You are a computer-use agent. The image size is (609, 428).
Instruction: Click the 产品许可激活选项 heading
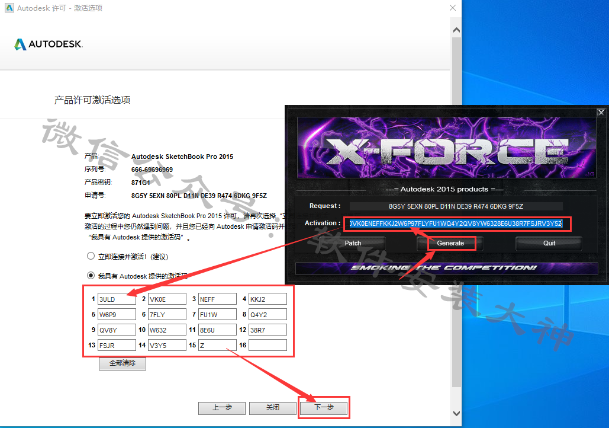[92, 100]
